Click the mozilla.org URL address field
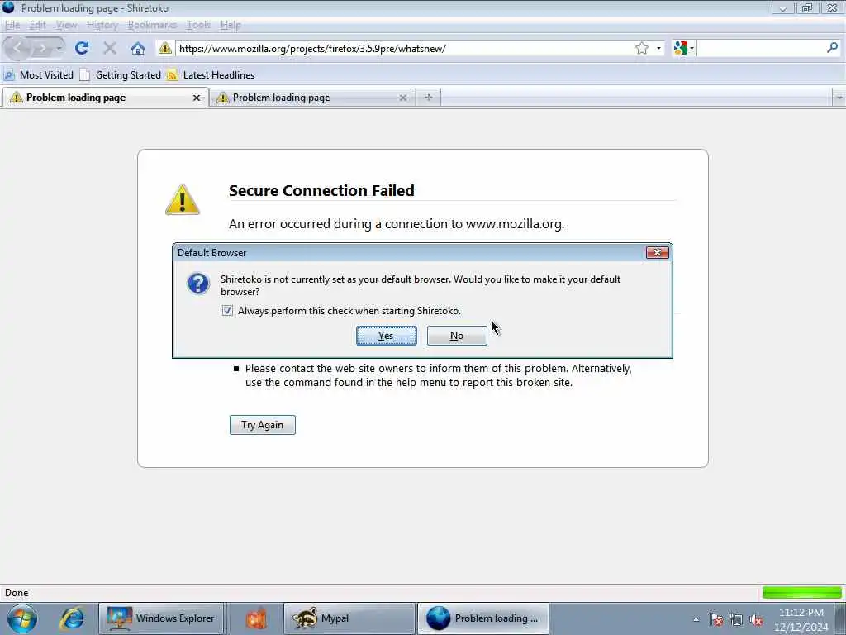Viewport: 846px width, 635px height. pyautogui.click(x=402, y=49)
